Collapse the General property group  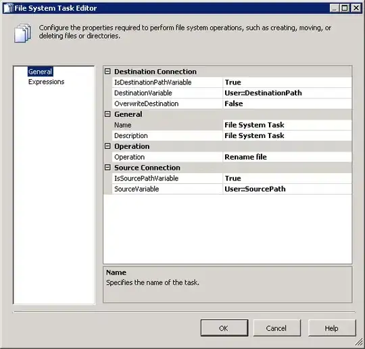pos(107,114)
